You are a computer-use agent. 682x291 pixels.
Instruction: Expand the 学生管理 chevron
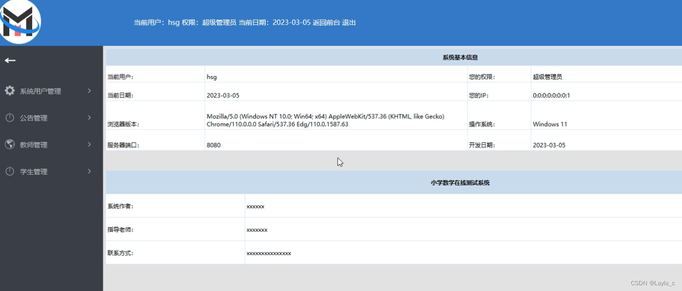(x=89, y=171)
